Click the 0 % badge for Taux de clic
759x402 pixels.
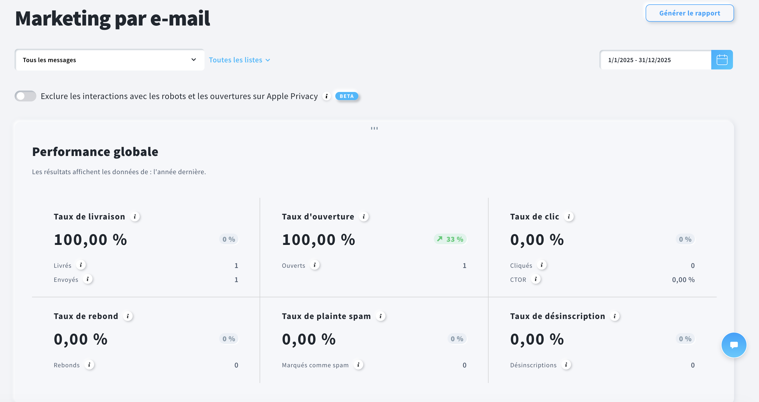tap(685, 239)
